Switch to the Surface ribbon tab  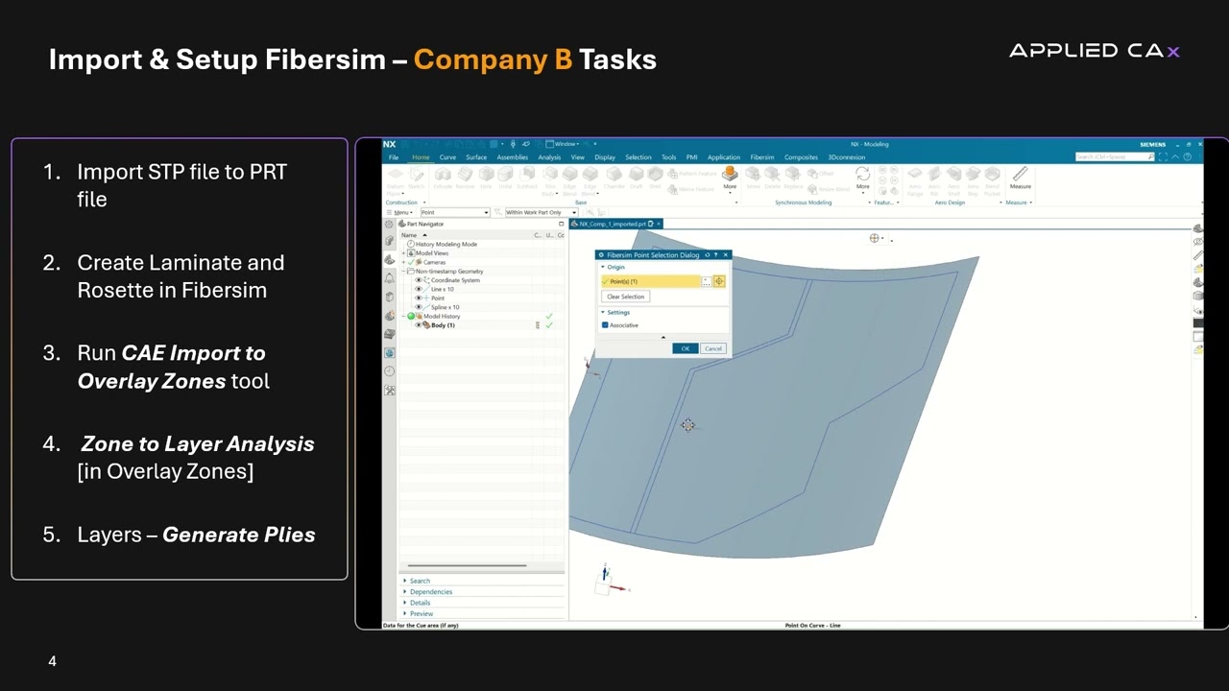pyautogui.click(x=476, y=157)
